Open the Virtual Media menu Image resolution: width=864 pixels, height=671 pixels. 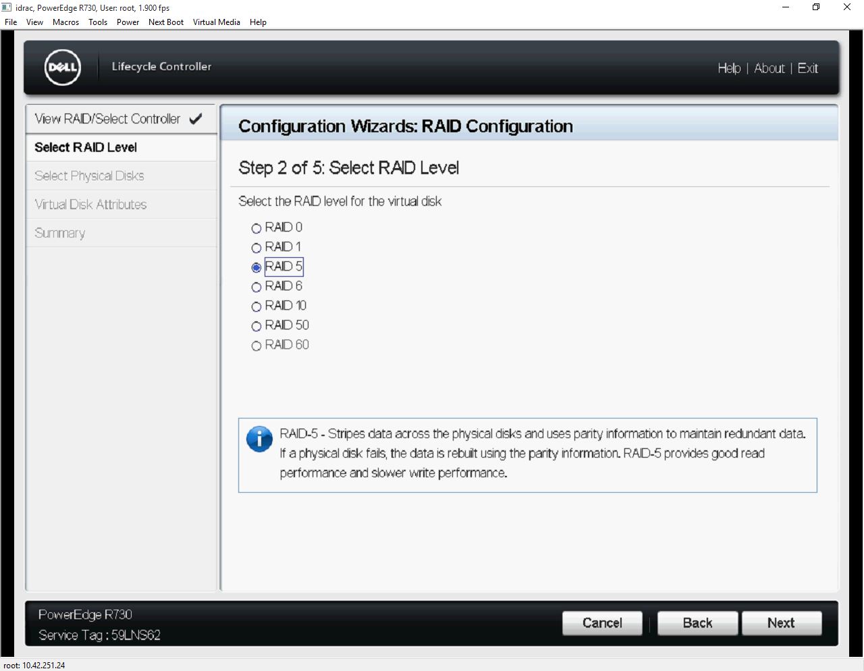pos(216,22)
